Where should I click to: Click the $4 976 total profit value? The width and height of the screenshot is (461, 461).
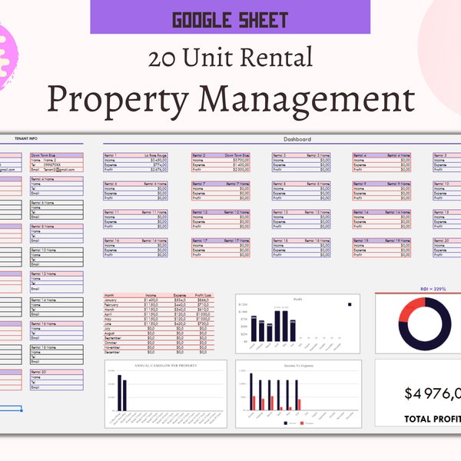[x=433, y=394]
